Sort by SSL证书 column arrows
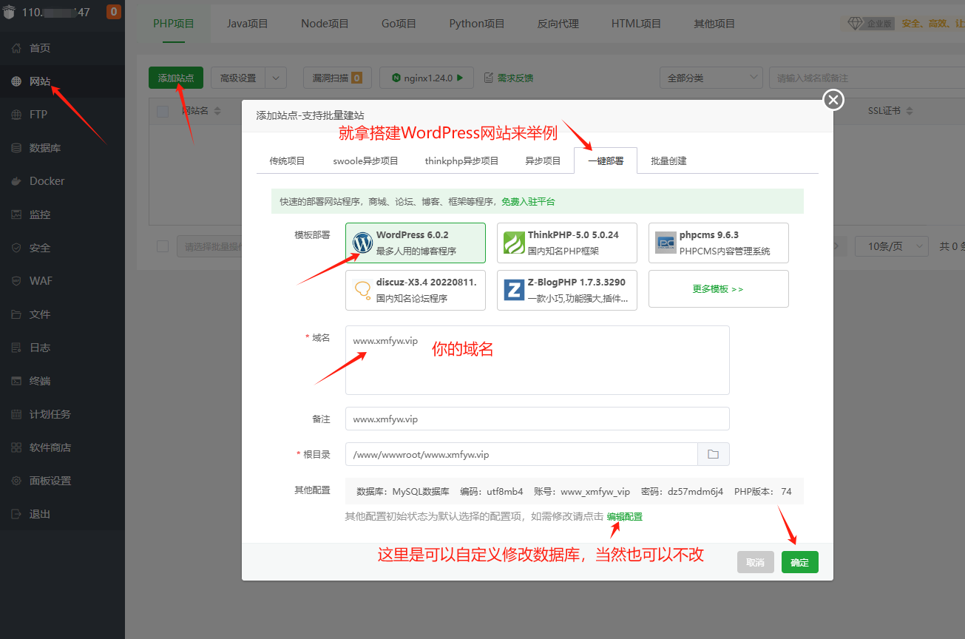 (x=909, y=111)
